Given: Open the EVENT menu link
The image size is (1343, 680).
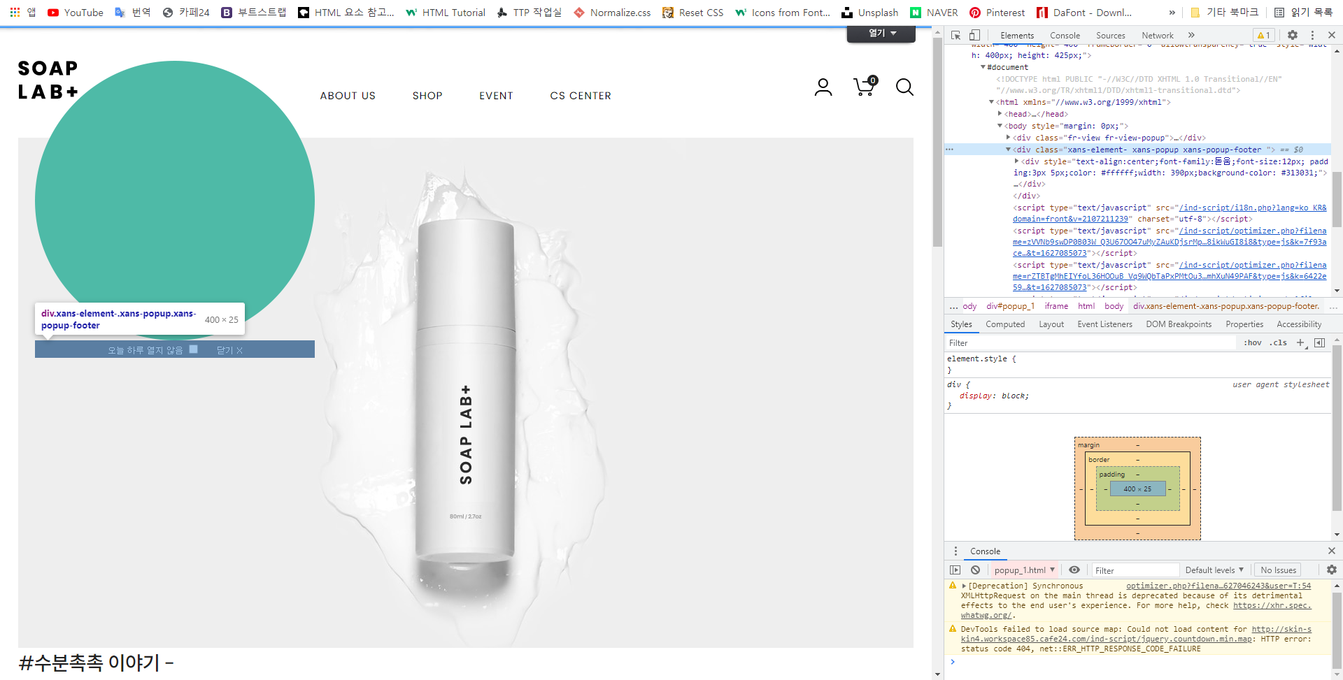Looking at the screenshot, I should point(496,96).
